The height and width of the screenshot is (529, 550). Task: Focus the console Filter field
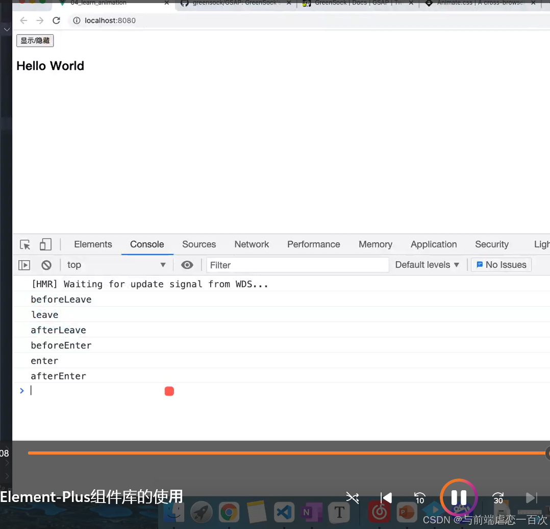click(297, 265)
